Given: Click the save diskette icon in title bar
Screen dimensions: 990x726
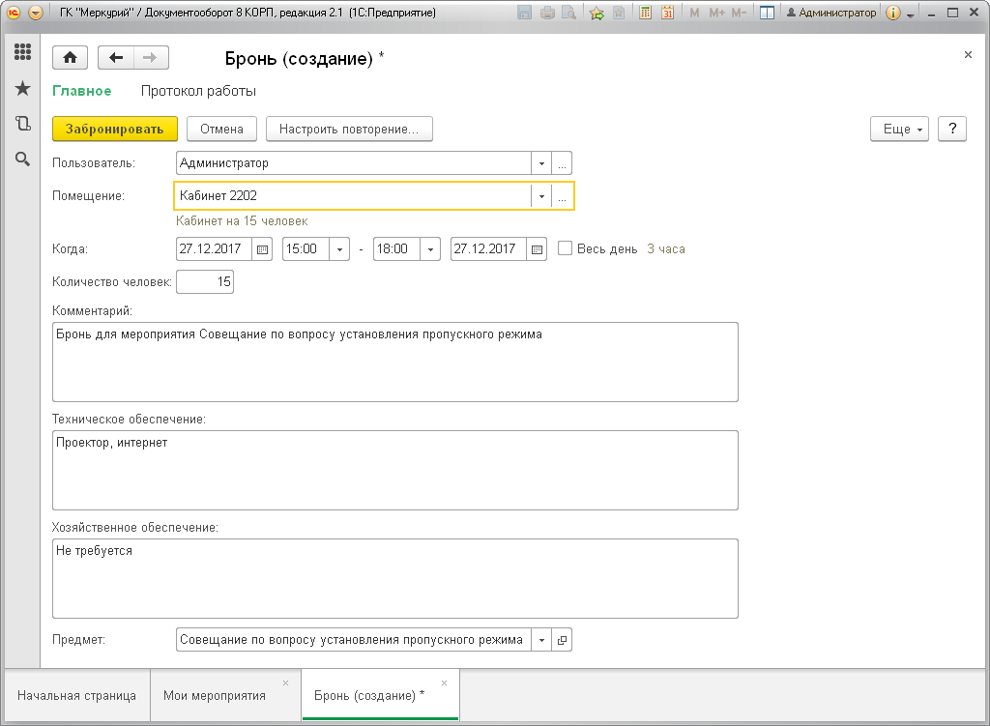Looking at the screenshot, I should pos(524,13).
